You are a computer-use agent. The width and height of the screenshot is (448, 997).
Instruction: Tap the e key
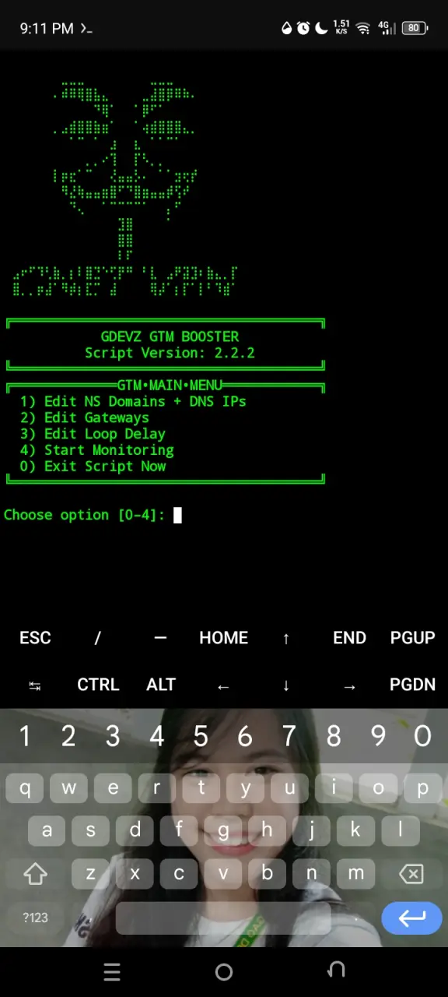tap(113, 788)
